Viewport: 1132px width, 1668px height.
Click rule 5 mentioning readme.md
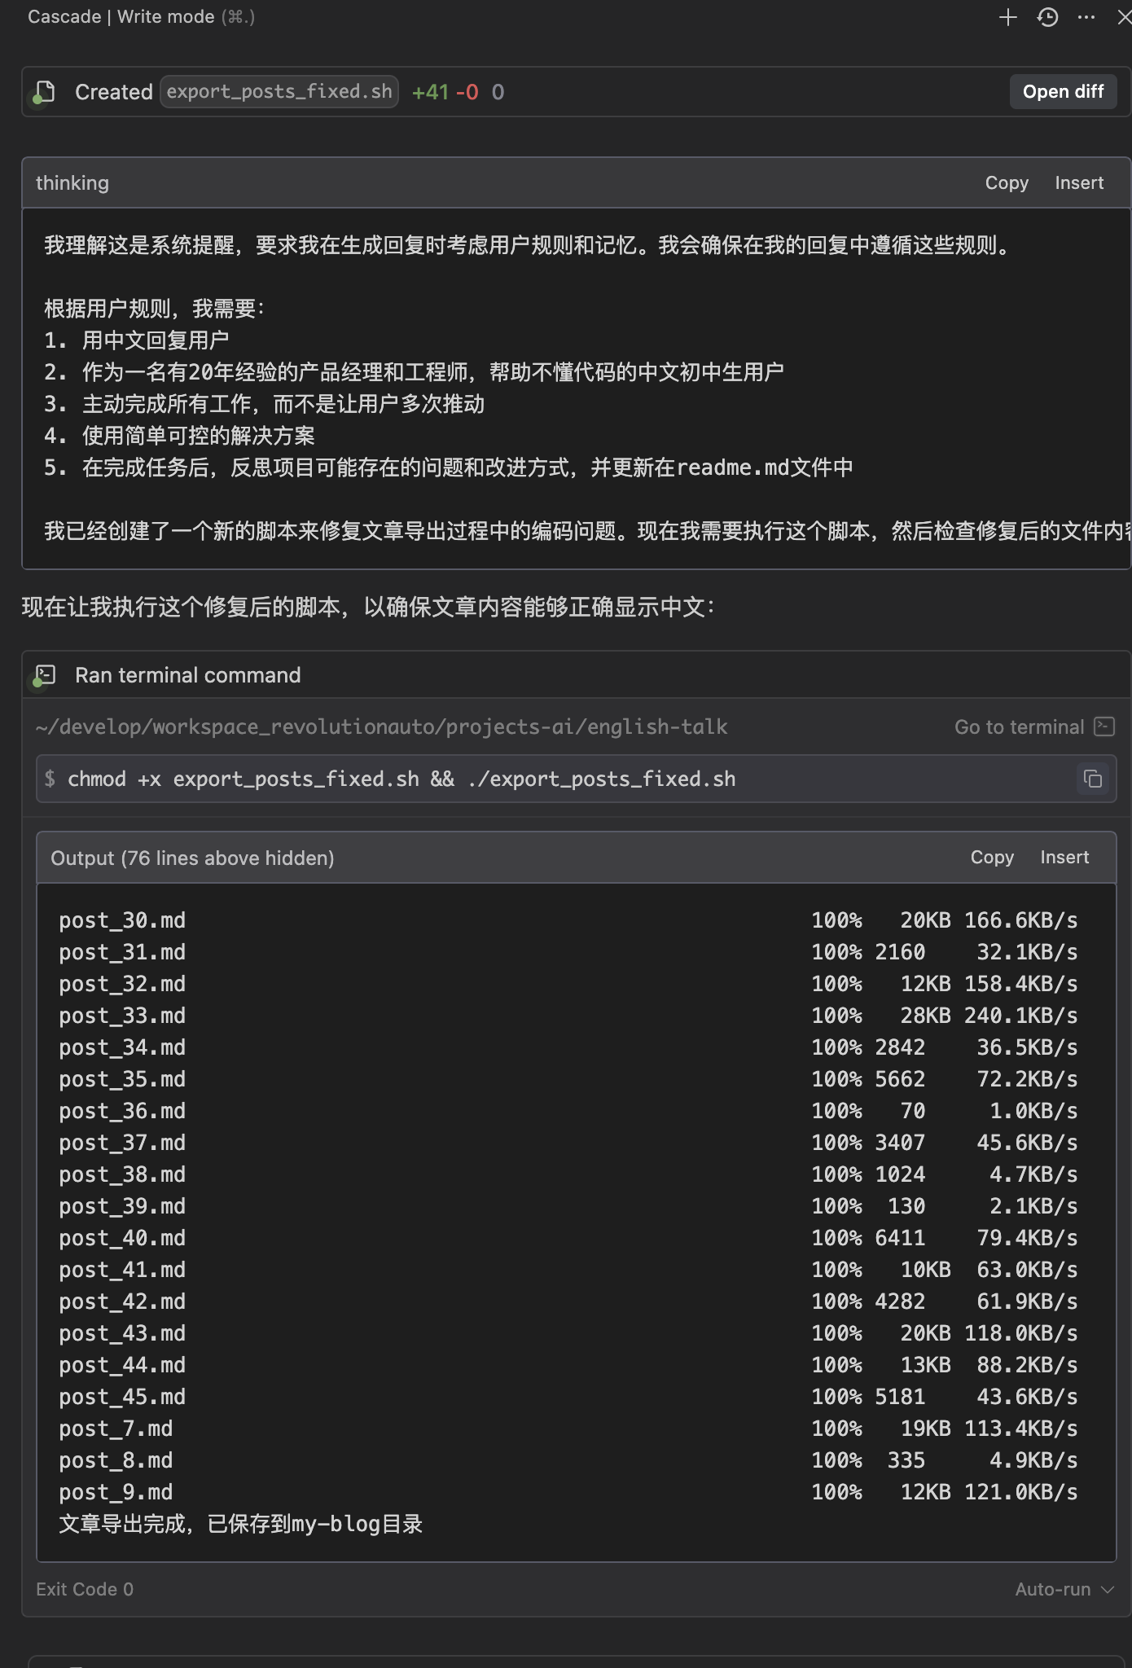[x=449, y=467]
